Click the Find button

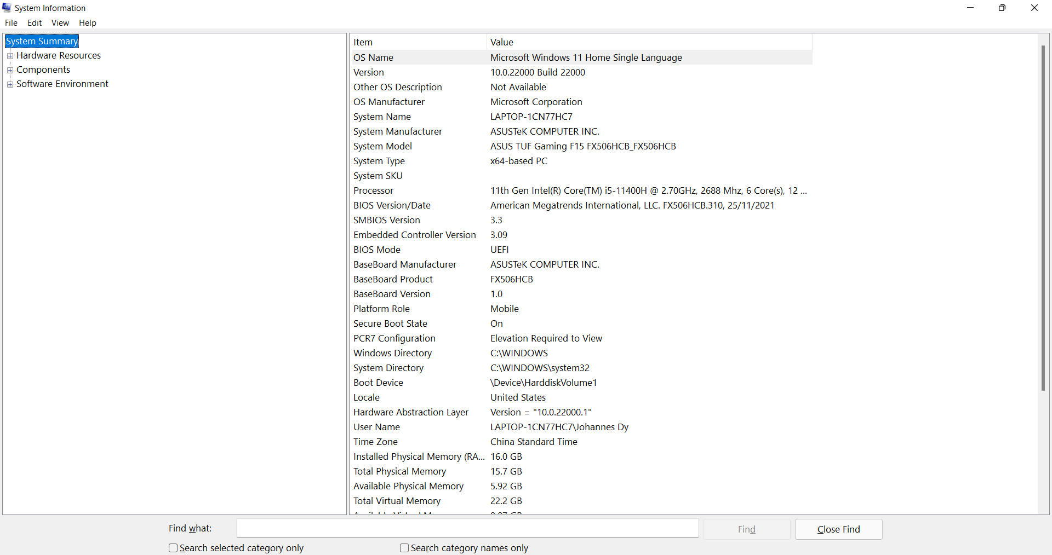[746, 529]
